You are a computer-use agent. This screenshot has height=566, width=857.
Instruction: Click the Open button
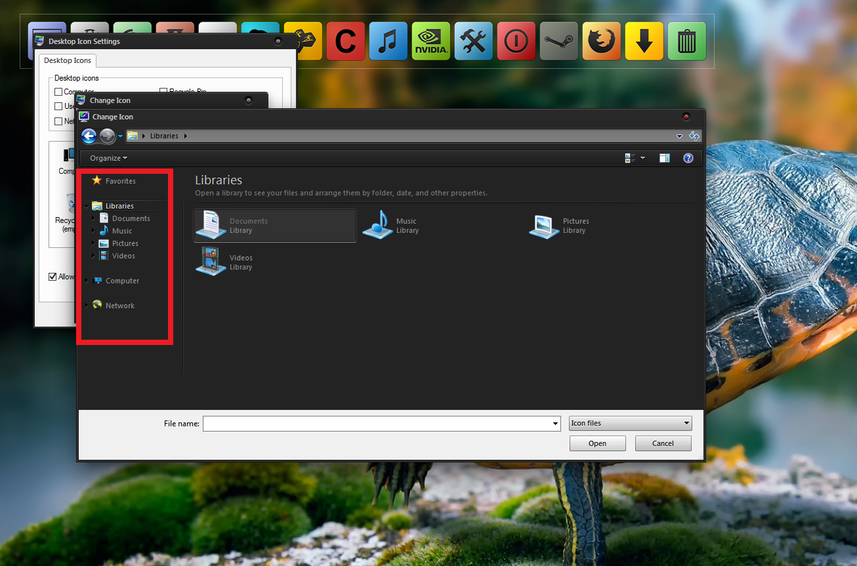[x=597, y=443]
